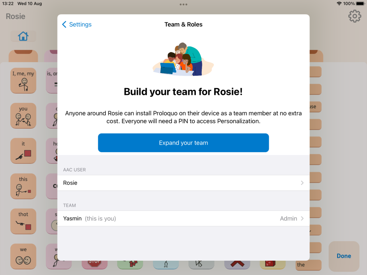367x275 pixels.
Task: Tap the "is, are" pink tile
Action: pyautogui.click(x=52, y=81)
